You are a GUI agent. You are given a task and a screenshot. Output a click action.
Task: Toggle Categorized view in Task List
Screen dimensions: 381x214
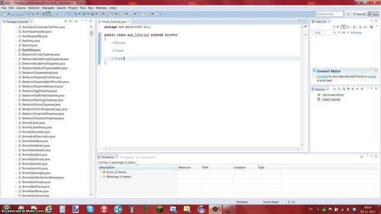[x=343, y=27]
